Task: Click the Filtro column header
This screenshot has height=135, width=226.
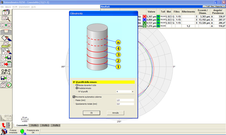Action: 177,12
